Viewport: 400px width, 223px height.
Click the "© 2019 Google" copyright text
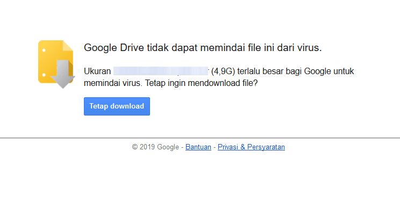coord(155,147)
